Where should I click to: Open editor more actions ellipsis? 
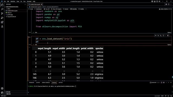(x=171, y=4)
